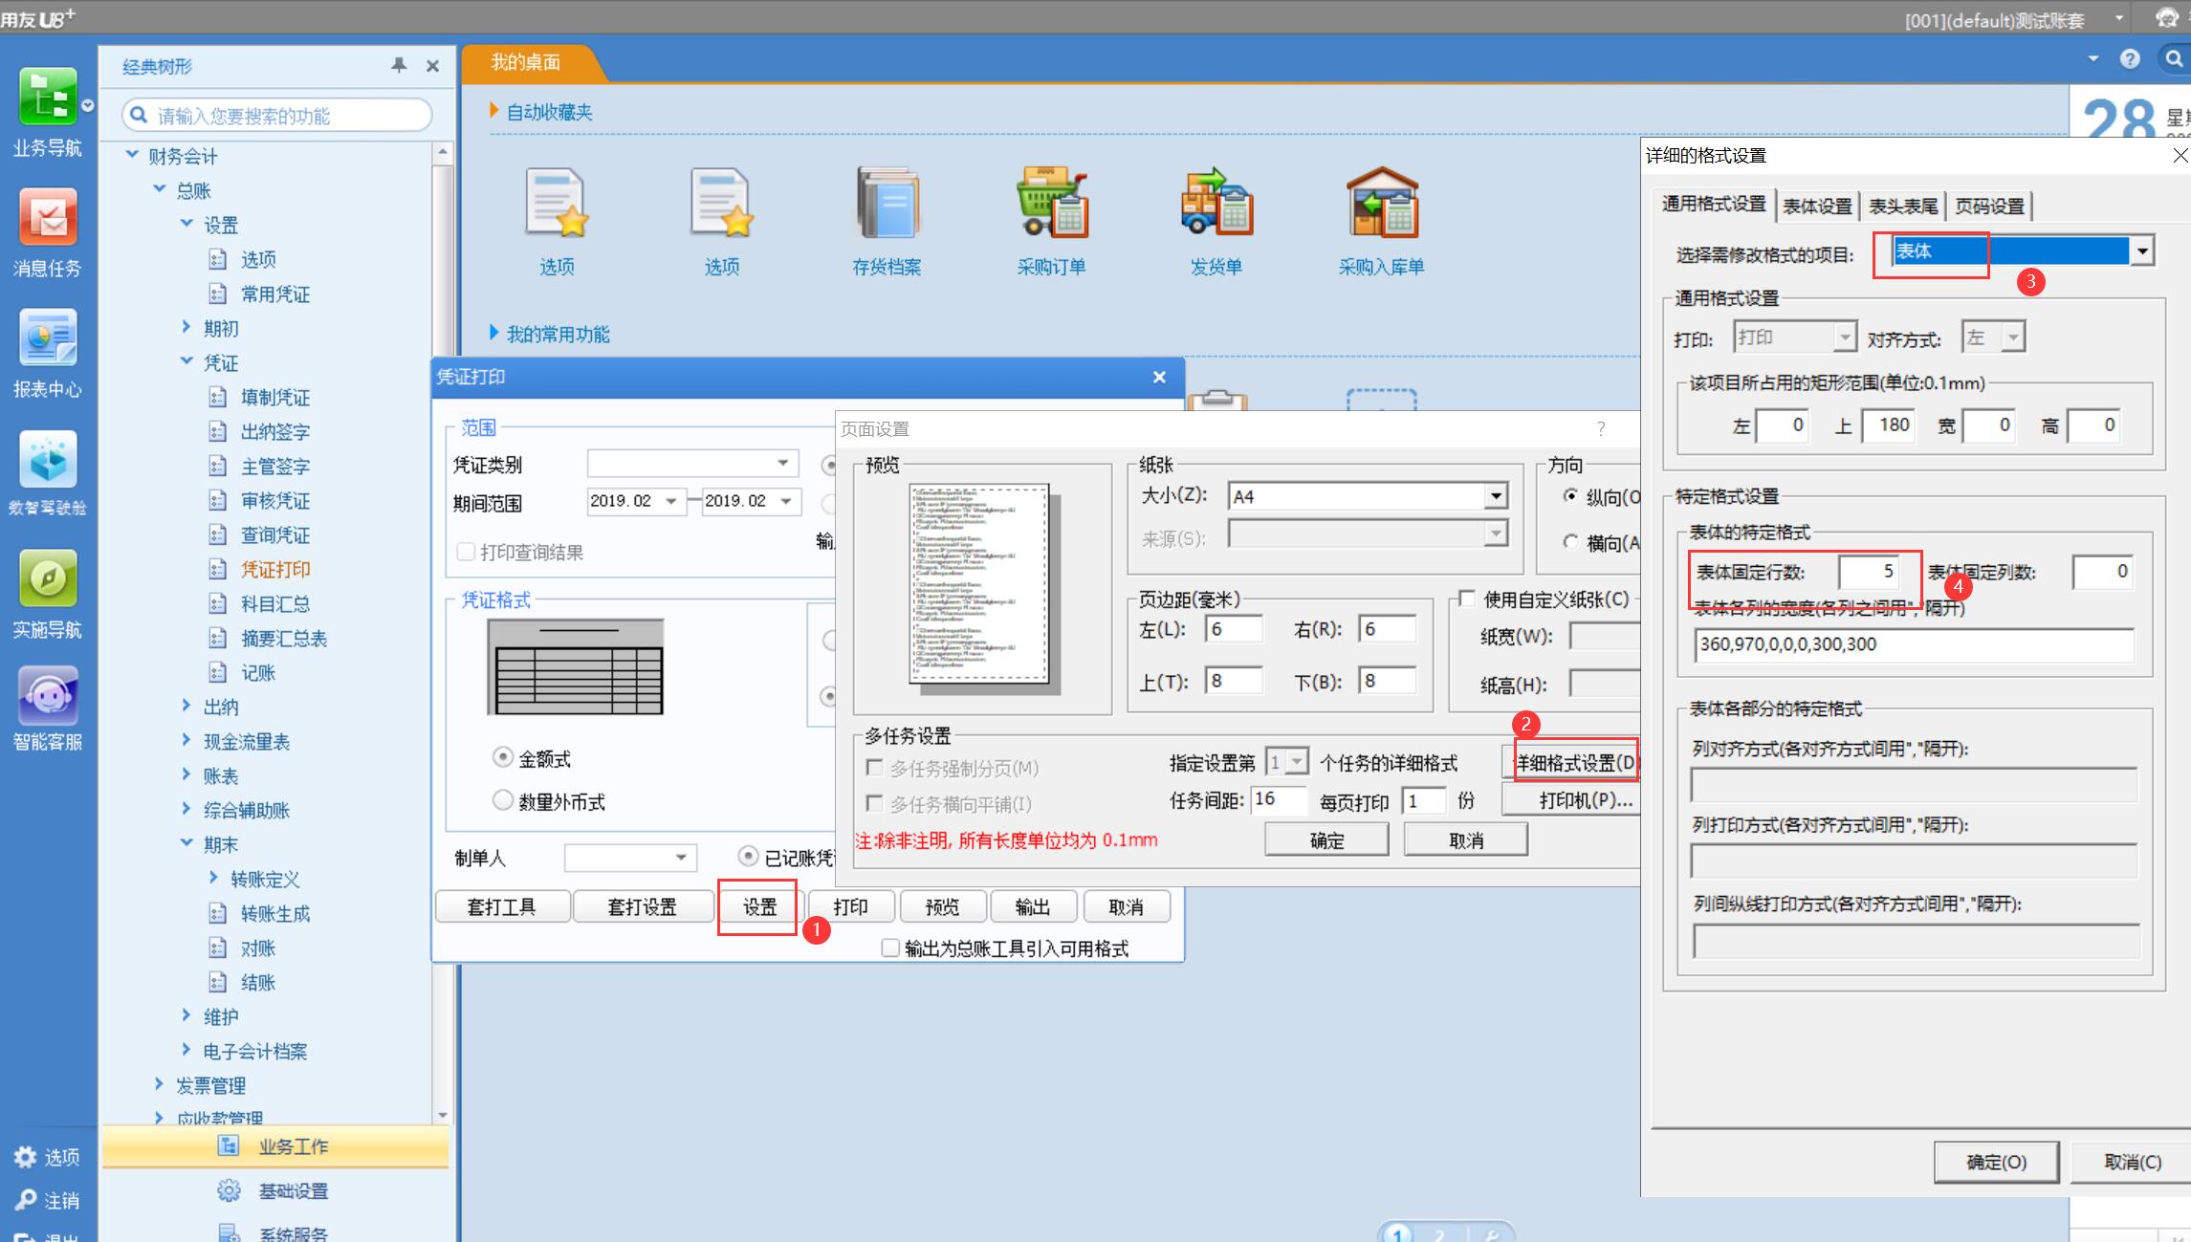The image size is (2191, 1242).
Task: Select the 纵向 portrait orientation radio
Action: tap(1570, 496)
